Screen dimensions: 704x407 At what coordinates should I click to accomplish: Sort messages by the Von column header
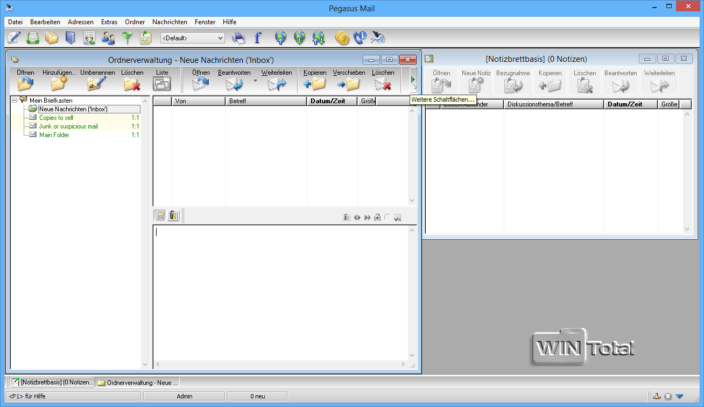coord(199,101)
